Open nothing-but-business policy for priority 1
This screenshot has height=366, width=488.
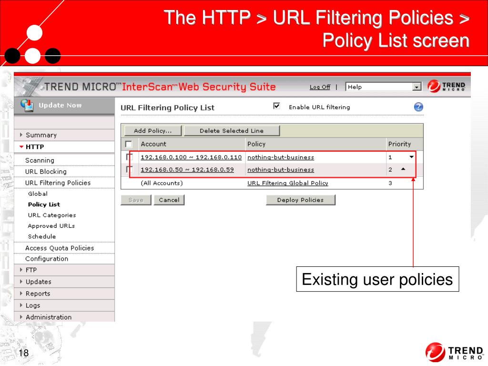280,157
